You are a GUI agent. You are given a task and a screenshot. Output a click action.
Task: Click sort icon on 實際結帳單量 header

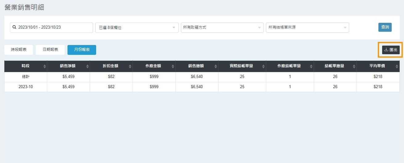(263, 67)
